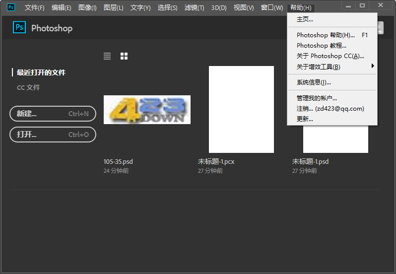The height and width of the screenshot is (274, 396).
Task: Open the 滤镜(T) menu
Action: [194, 8]
